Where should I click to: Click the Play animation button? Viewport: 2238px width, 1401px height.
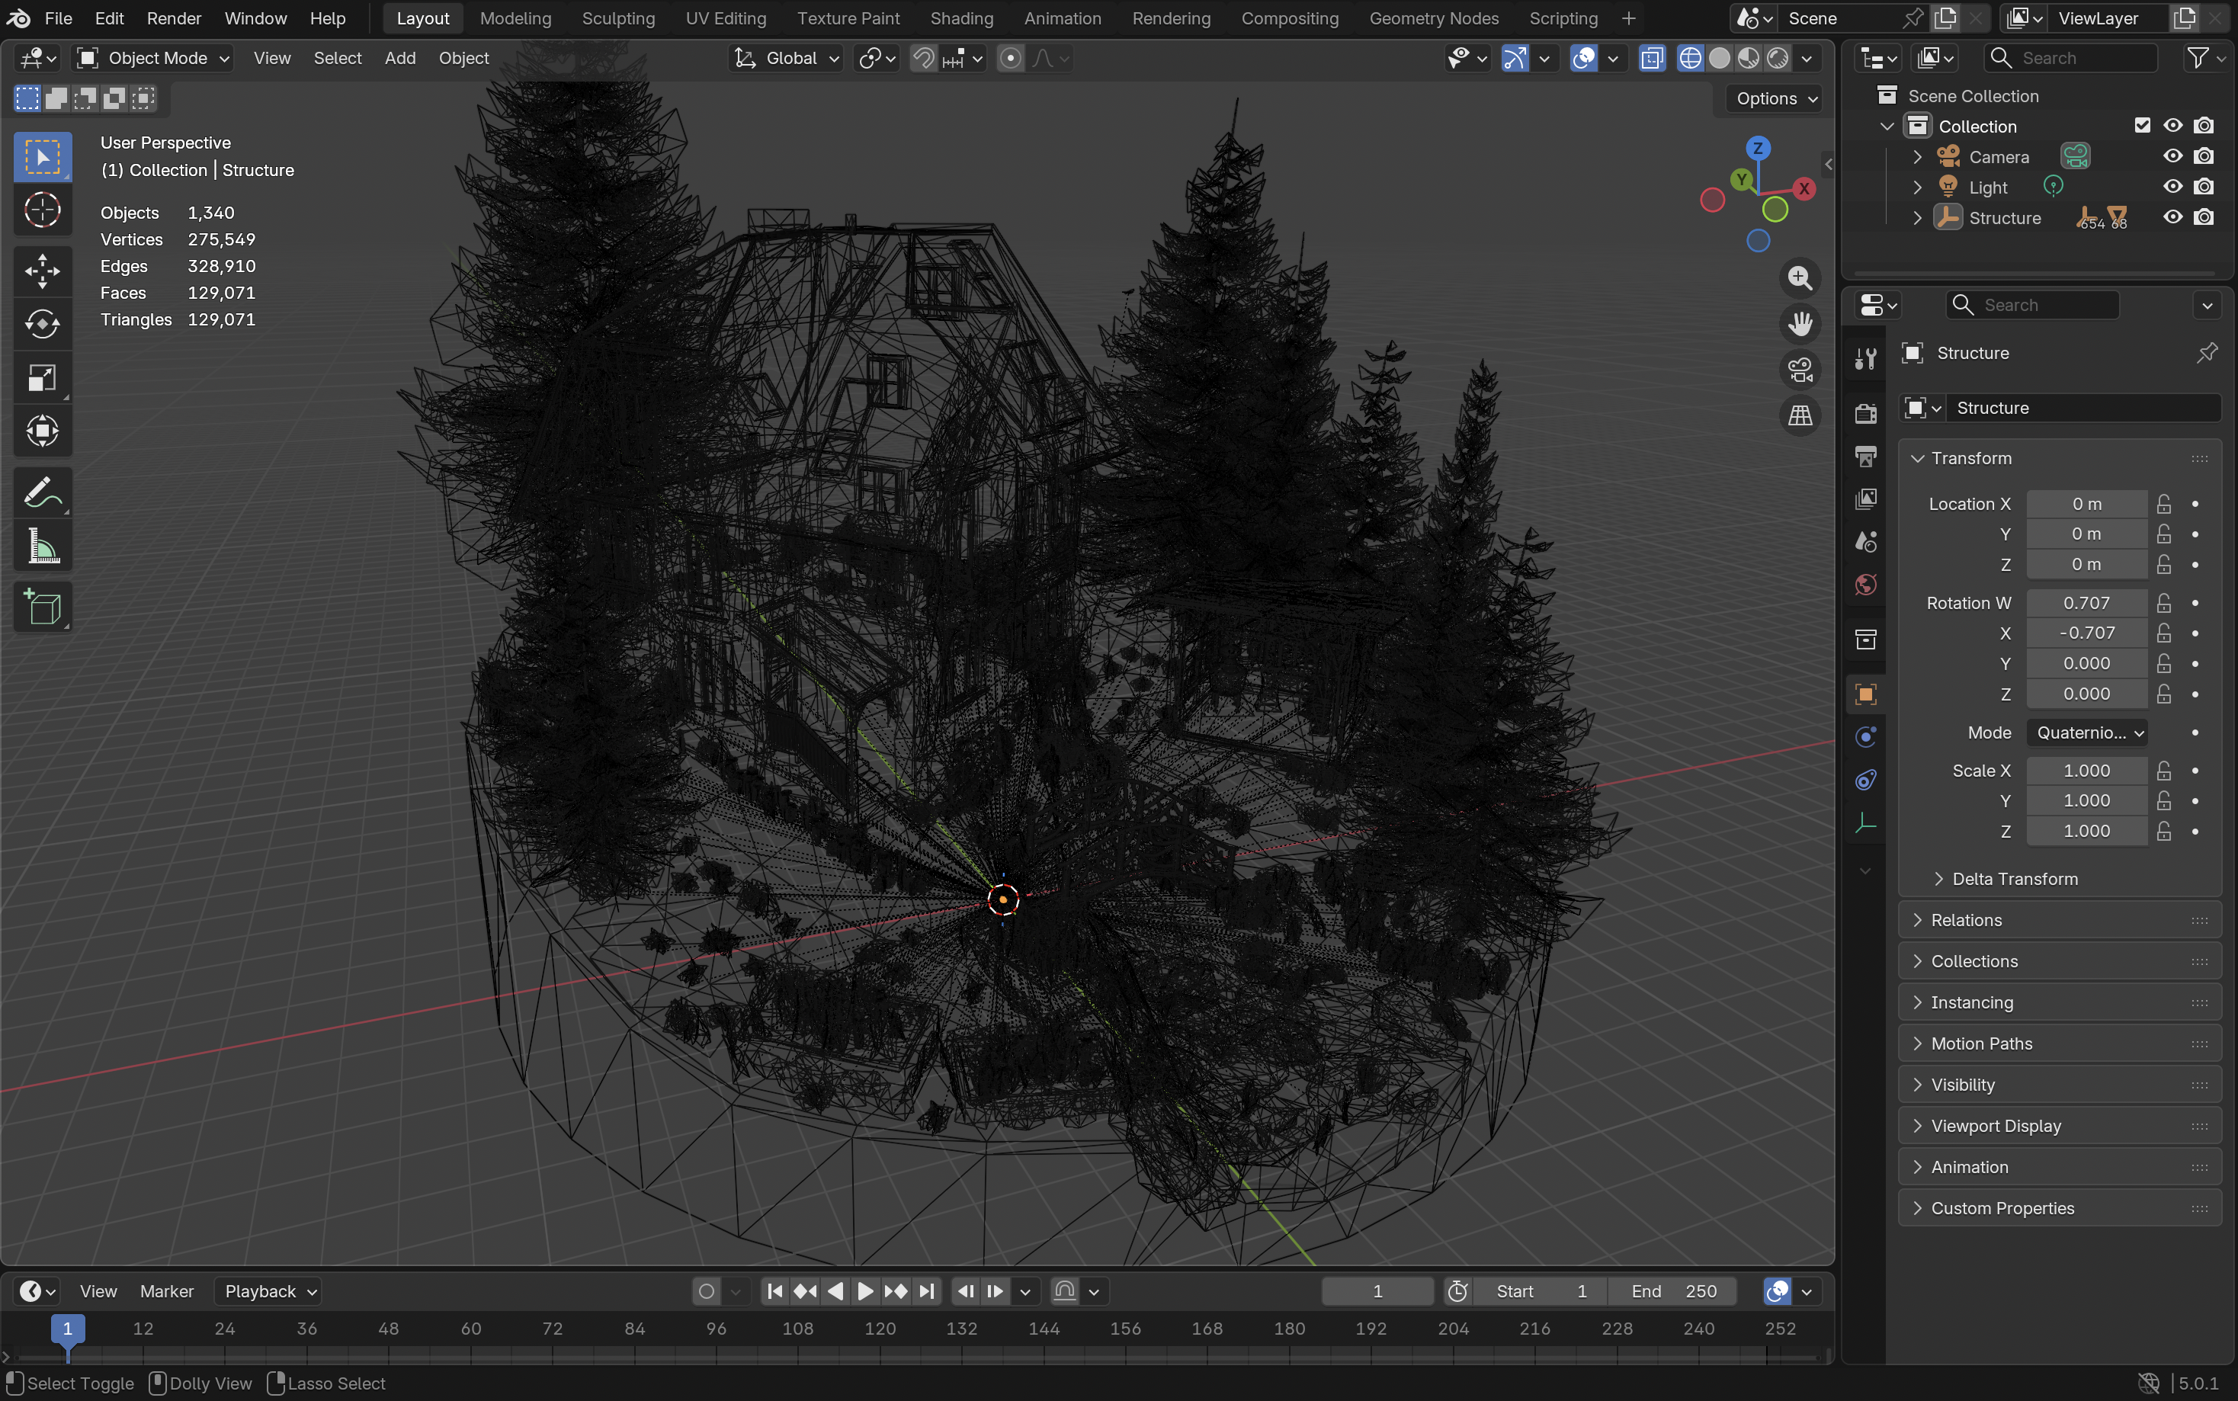click(864, 1292)
